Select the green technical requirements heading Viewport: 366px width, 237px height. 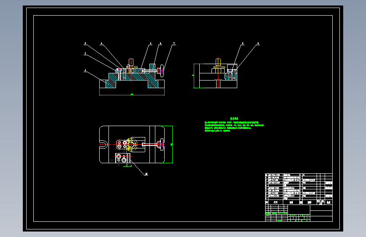pos(234,119)
